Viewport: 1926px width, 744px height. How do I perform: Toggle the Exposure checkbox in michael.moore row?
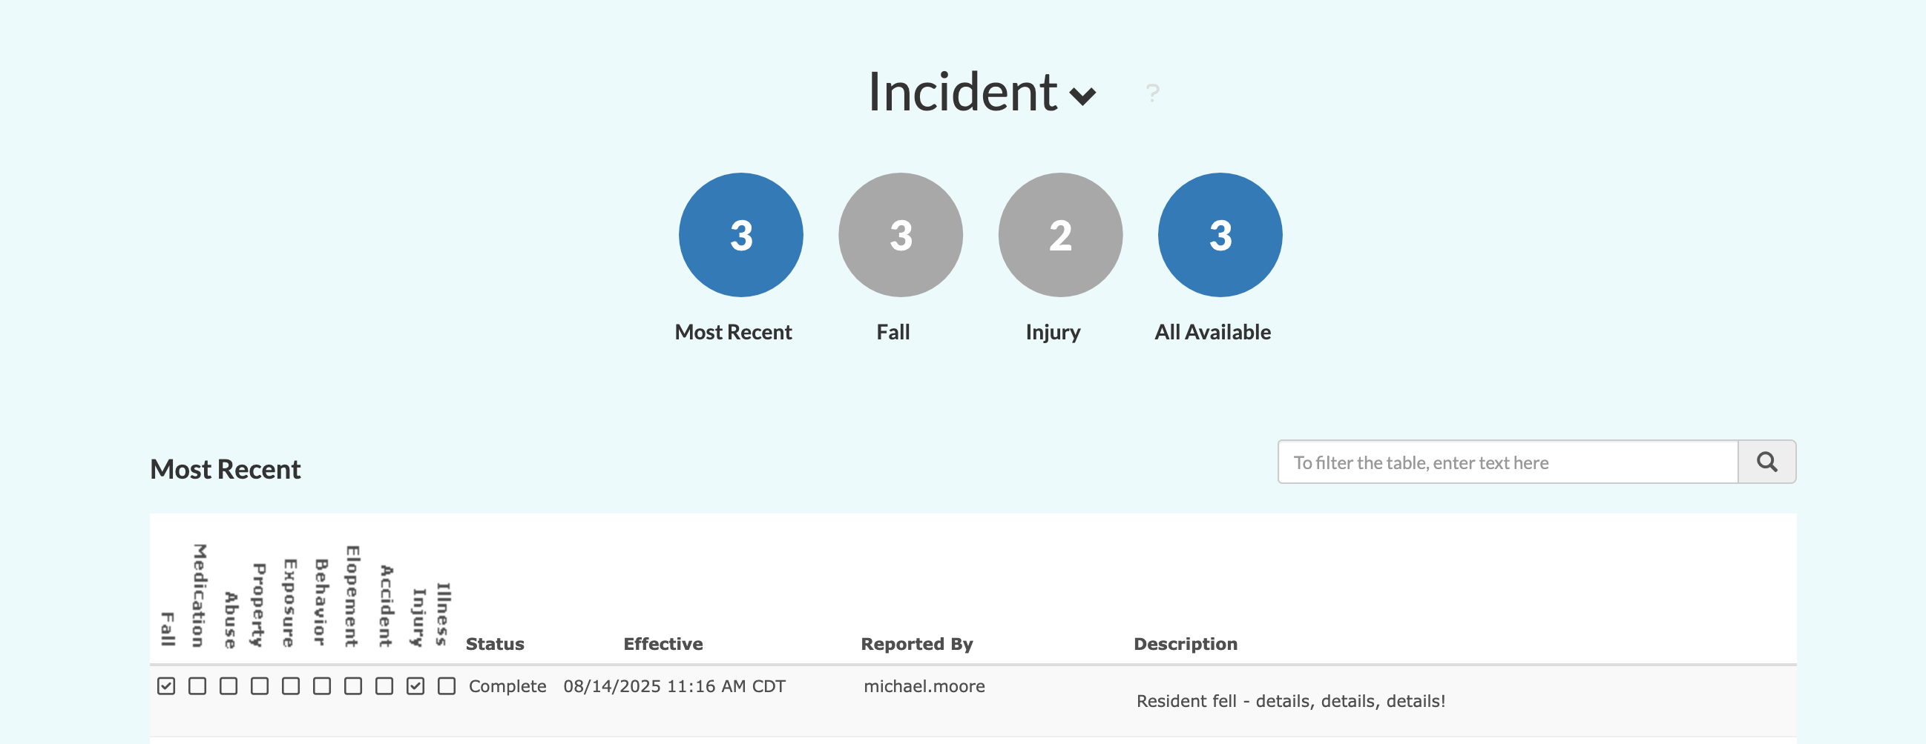coord(291,685)
